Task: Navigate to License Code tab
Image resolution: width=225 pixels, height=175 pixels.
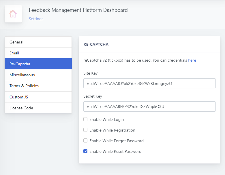Action: [38, 108]
